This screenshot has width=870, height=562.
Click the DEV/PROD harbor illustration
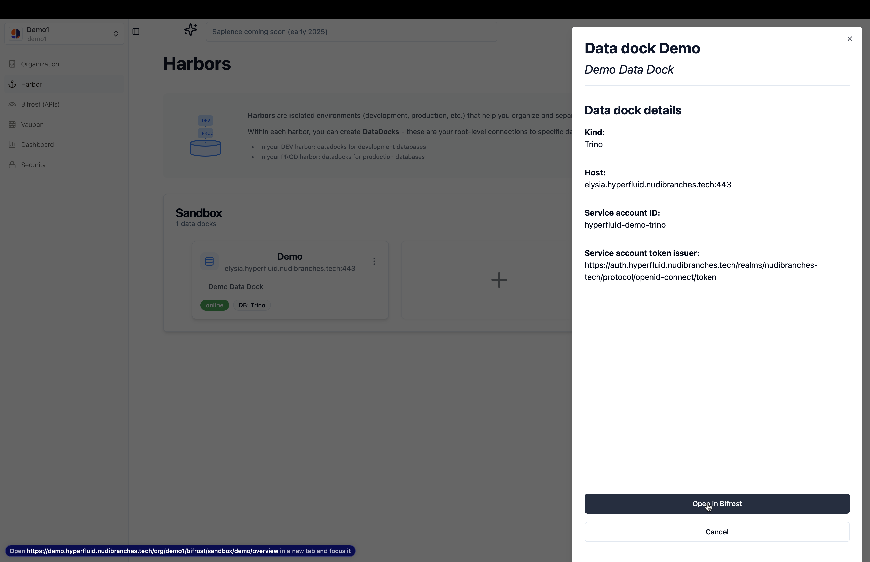point(205,136)
